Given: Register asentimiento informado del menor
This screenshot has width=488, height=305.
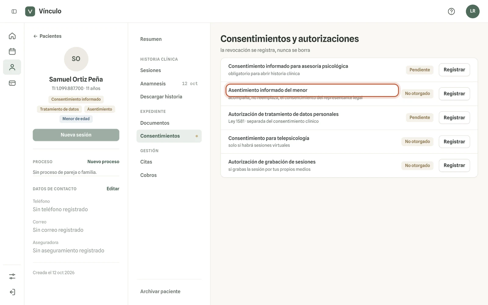Looking at the screenshot, I should point(454,94).
